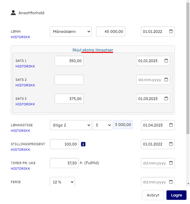Click the ladder amount value 3 000,00
Viewport: 190px width, 204px height.
click(x=123, y=125)
